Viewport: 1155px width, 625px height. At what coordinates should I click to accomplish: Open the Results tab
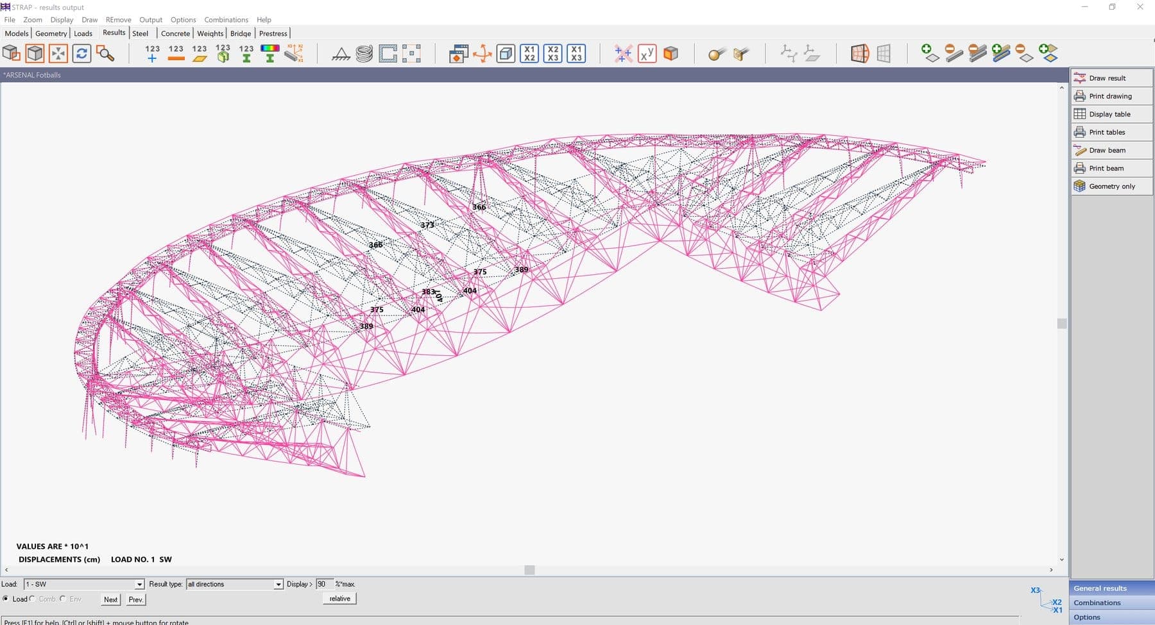(114, 33)
